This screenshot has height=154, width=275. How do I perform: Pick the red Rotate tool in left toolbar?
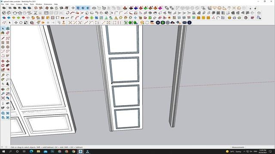(x=3, y=65)
